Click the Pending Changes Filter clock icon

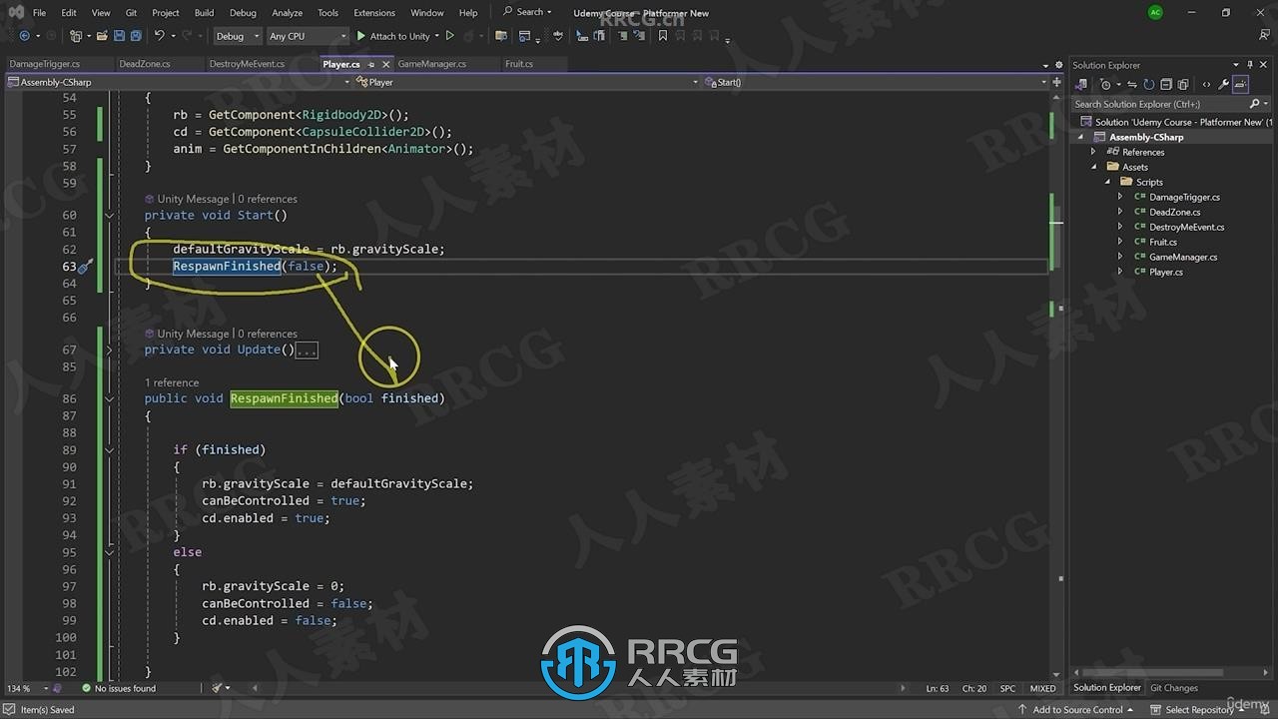coord(1107,85)
